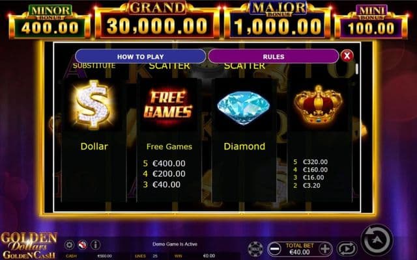
Task: Click the Mini Bonus 100.00 display
Action: click(371, 22)
